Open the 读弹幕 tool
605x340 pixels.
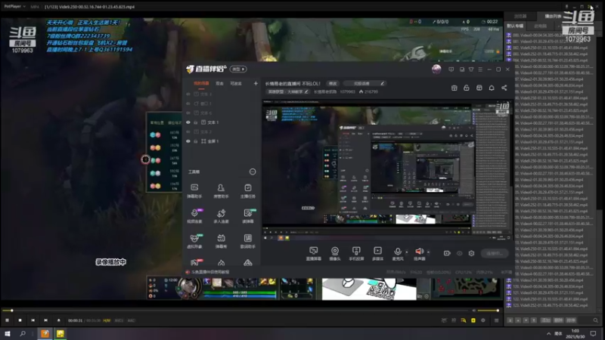[248, 216]
